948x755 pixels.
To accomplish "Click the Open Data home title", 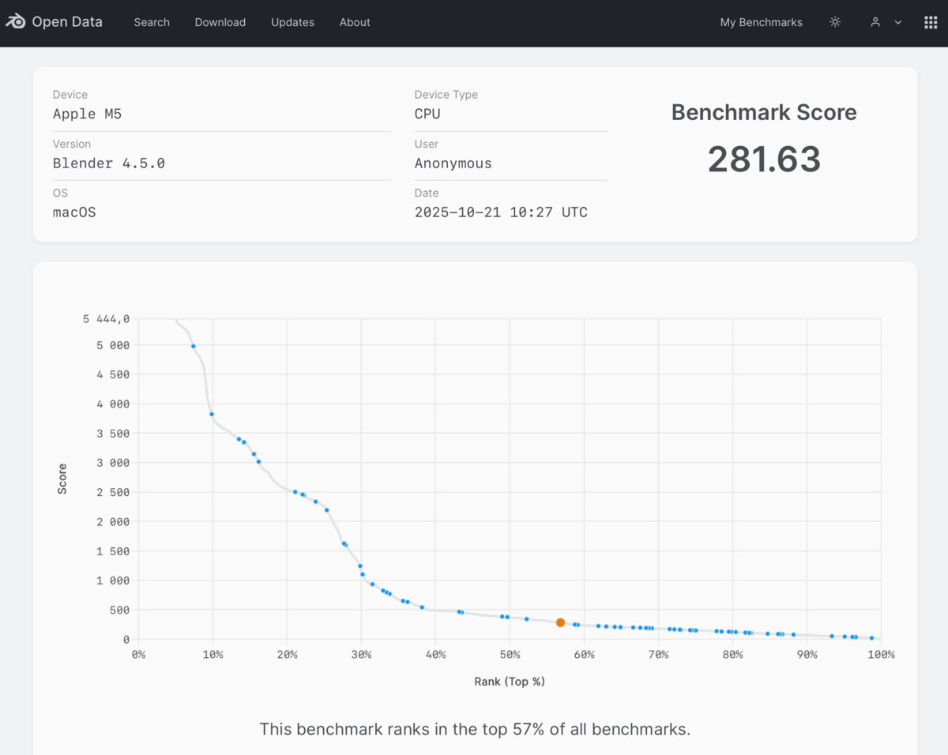I will coord(67,22).
